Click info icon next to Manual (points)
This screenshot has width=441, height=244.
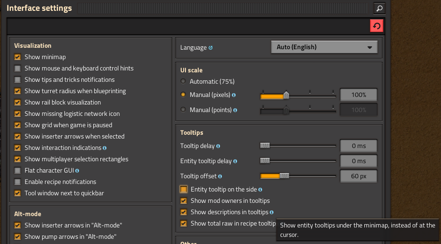pyautogui.click(x=235, y=110)
